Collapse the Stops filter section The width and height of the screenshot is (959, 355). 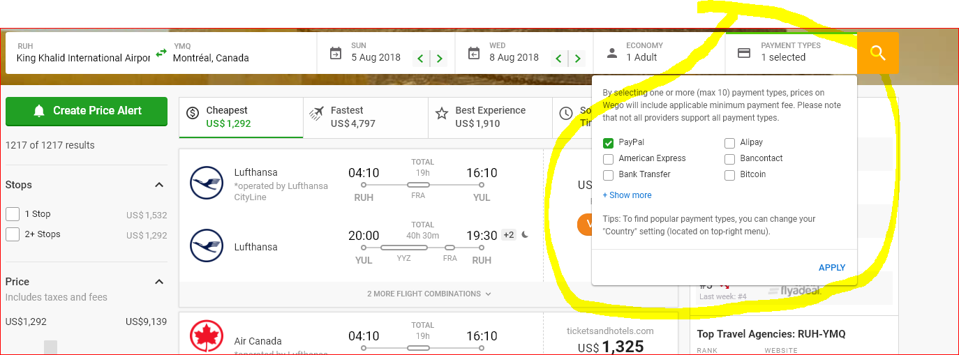tap(159, 185)
